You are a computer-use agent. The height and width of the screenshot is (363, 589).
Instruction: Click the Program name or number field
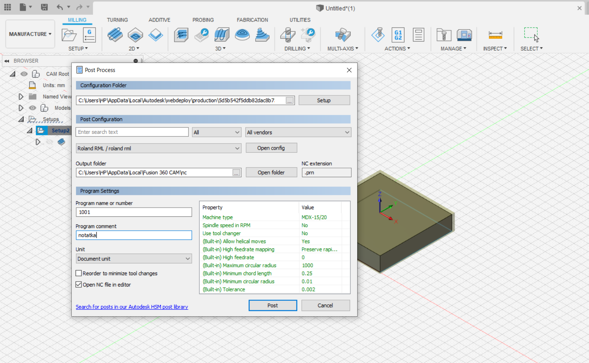(x=134, y=212)
